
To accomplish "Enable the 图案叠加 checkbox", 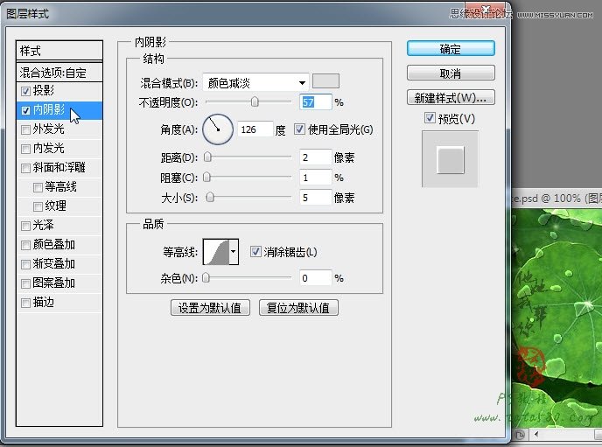I will (x=25, y=283).
